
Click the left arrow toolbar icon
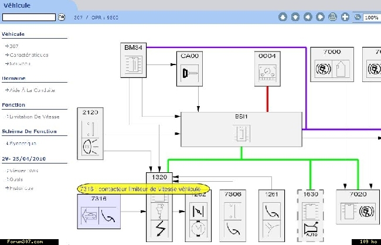tap(308, 17)
